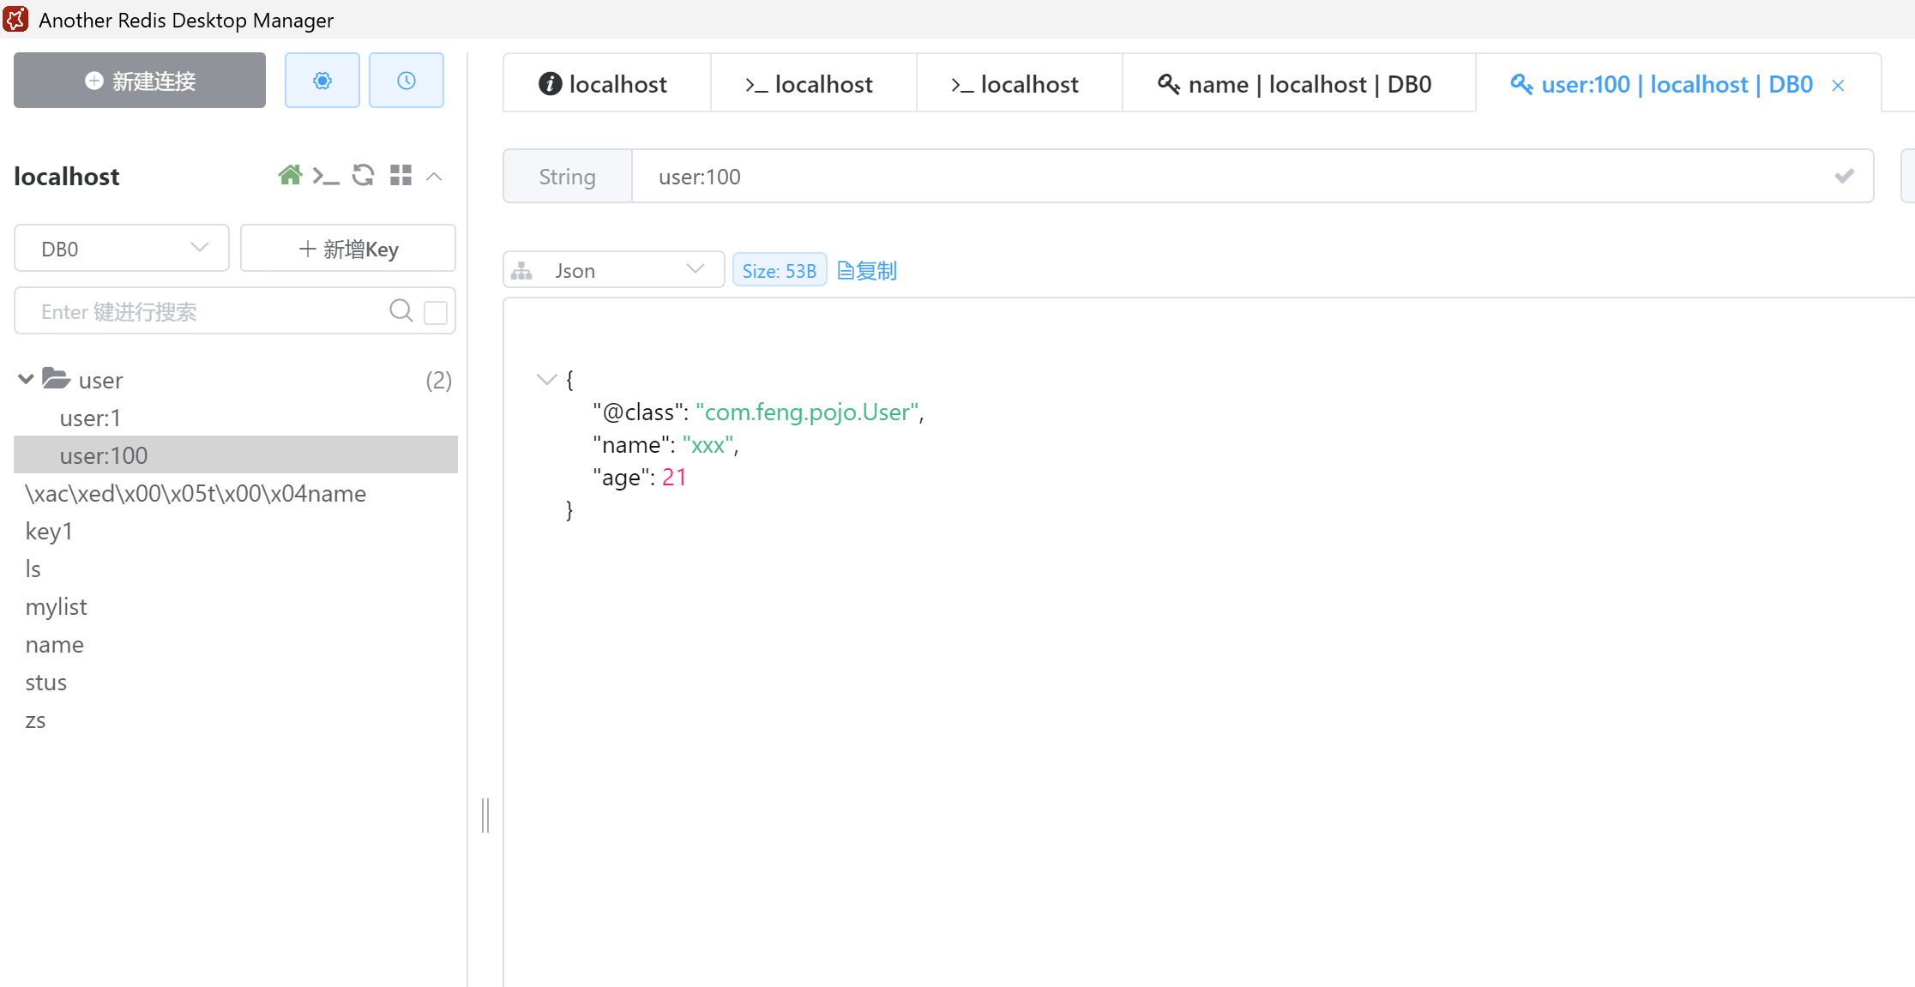This screenshot has height=987, width=1915.
Task: Switch to the localhost info tab
Action: (605, 84)
